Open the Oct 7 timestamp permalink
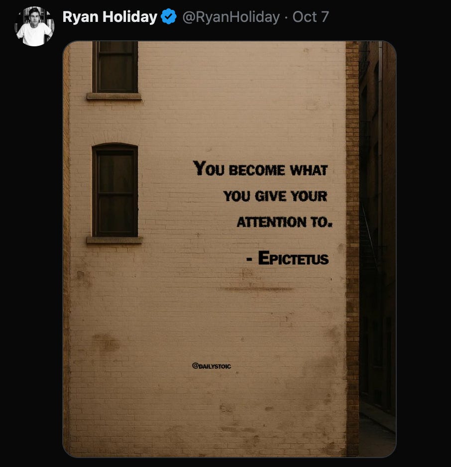 pos(311,17)
